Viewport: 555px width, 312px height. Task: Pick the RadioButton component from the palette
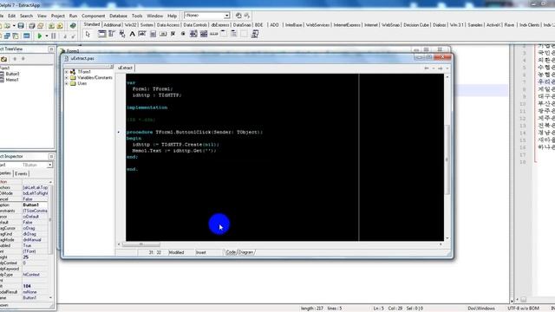(x=183, y=34)
